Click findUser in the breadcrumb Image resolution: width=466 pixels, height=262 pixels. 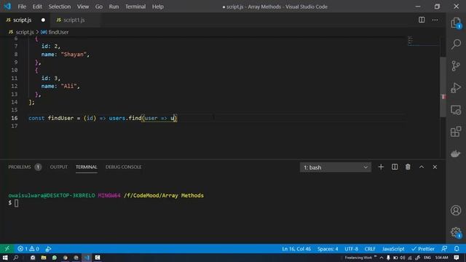pyautogui.click(x=58, y=32)
